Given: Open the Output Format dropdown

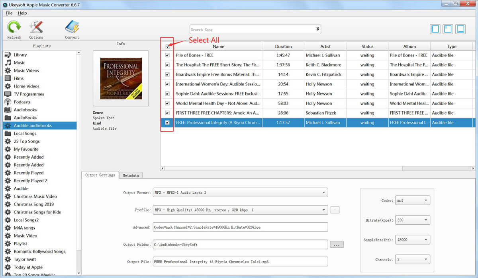Looking at the screenshot, I should coord(324,192).
